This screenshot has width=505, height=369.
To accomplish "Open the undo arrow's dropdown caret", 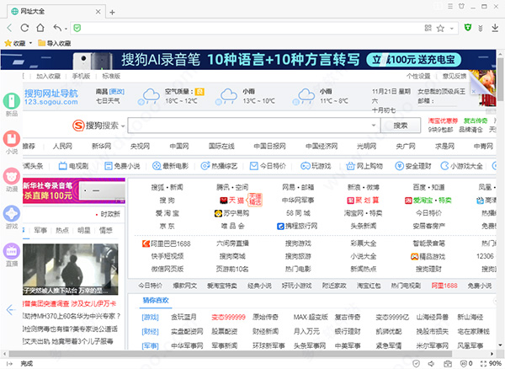I will coord(66,29).
